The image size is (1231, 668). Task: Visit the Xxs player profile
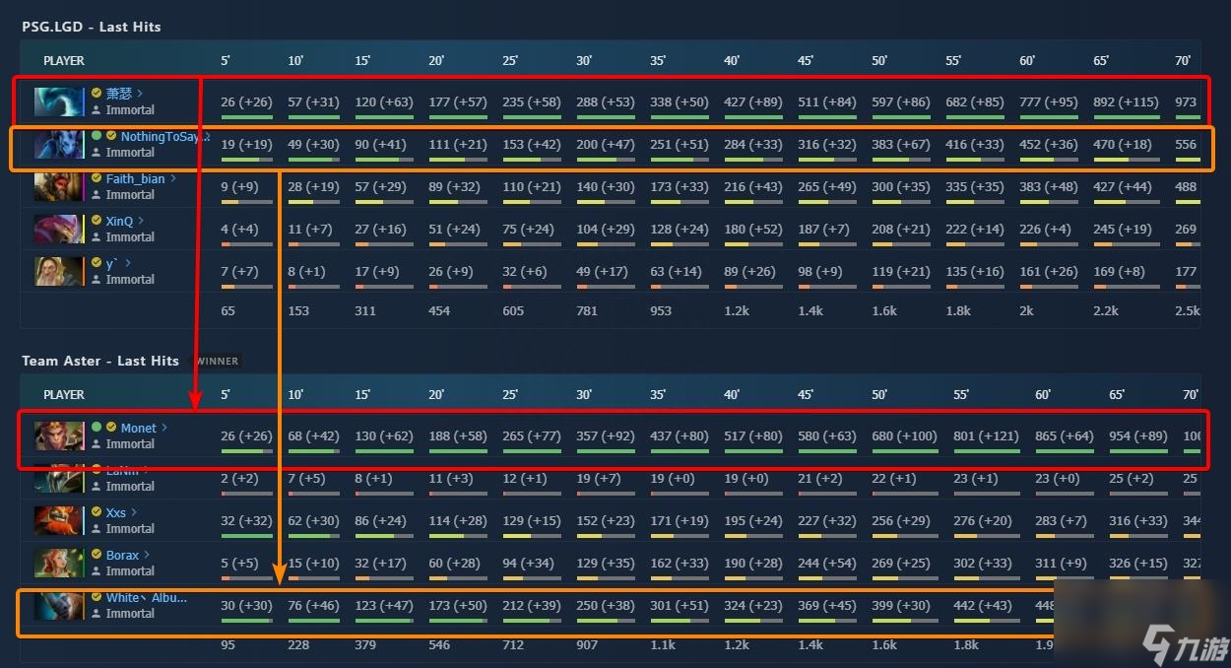[x=116, y=512]
